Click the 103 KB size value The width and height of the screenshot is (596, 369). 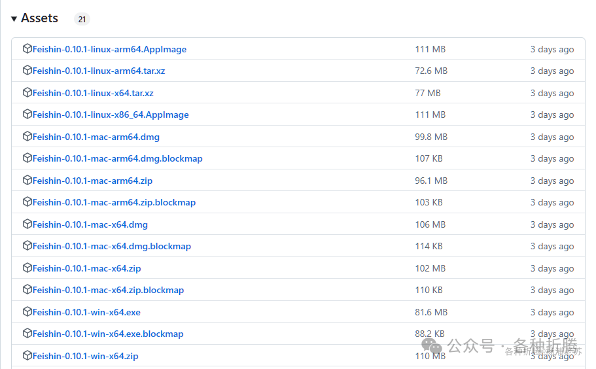[429, 202]
